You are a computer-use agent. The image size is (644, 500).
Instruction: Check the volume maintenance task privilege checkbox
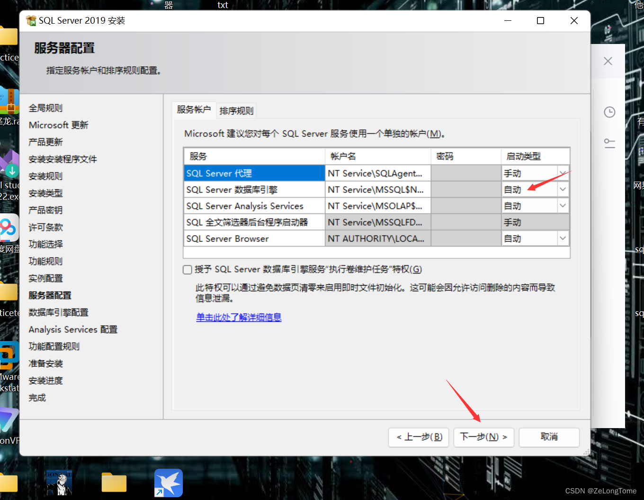pyautogui.click(x=188, y=270)
